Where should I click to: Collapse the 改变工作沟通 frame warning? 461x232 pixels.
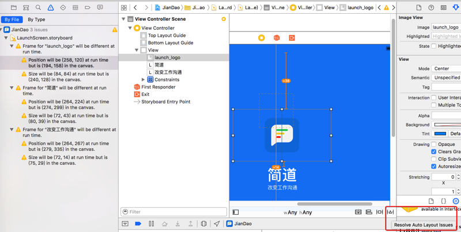pyautogui.click(x=12, y=129)
